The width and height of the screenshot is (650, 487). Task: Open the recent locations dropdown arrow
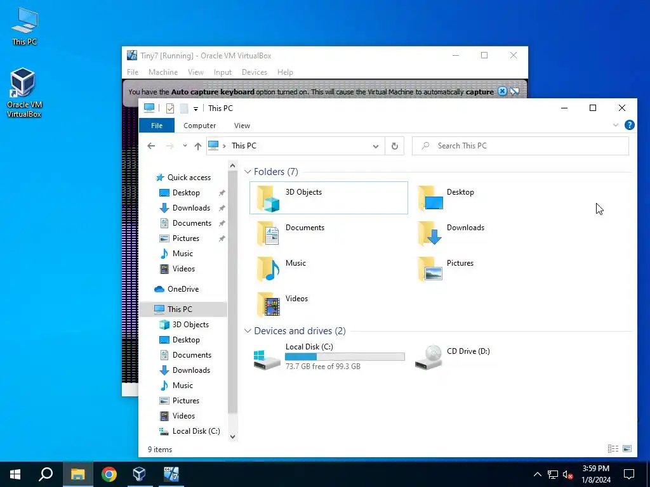(x=185, y=146)
